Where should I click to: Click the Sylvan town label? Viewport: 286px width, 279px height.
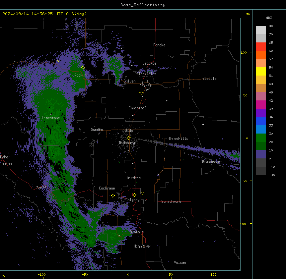pos(129,81)
